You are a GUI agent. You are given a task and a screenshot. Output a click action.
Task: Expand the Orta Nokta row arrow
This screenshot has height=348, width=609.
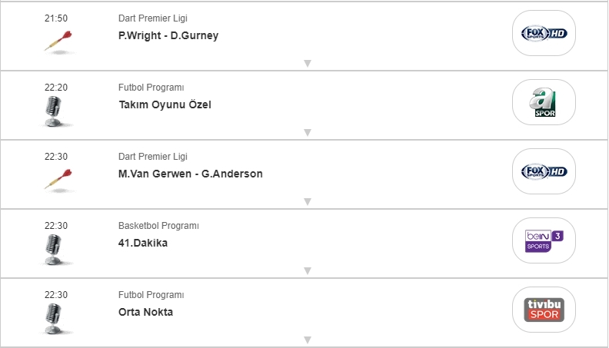pos(307,340)
